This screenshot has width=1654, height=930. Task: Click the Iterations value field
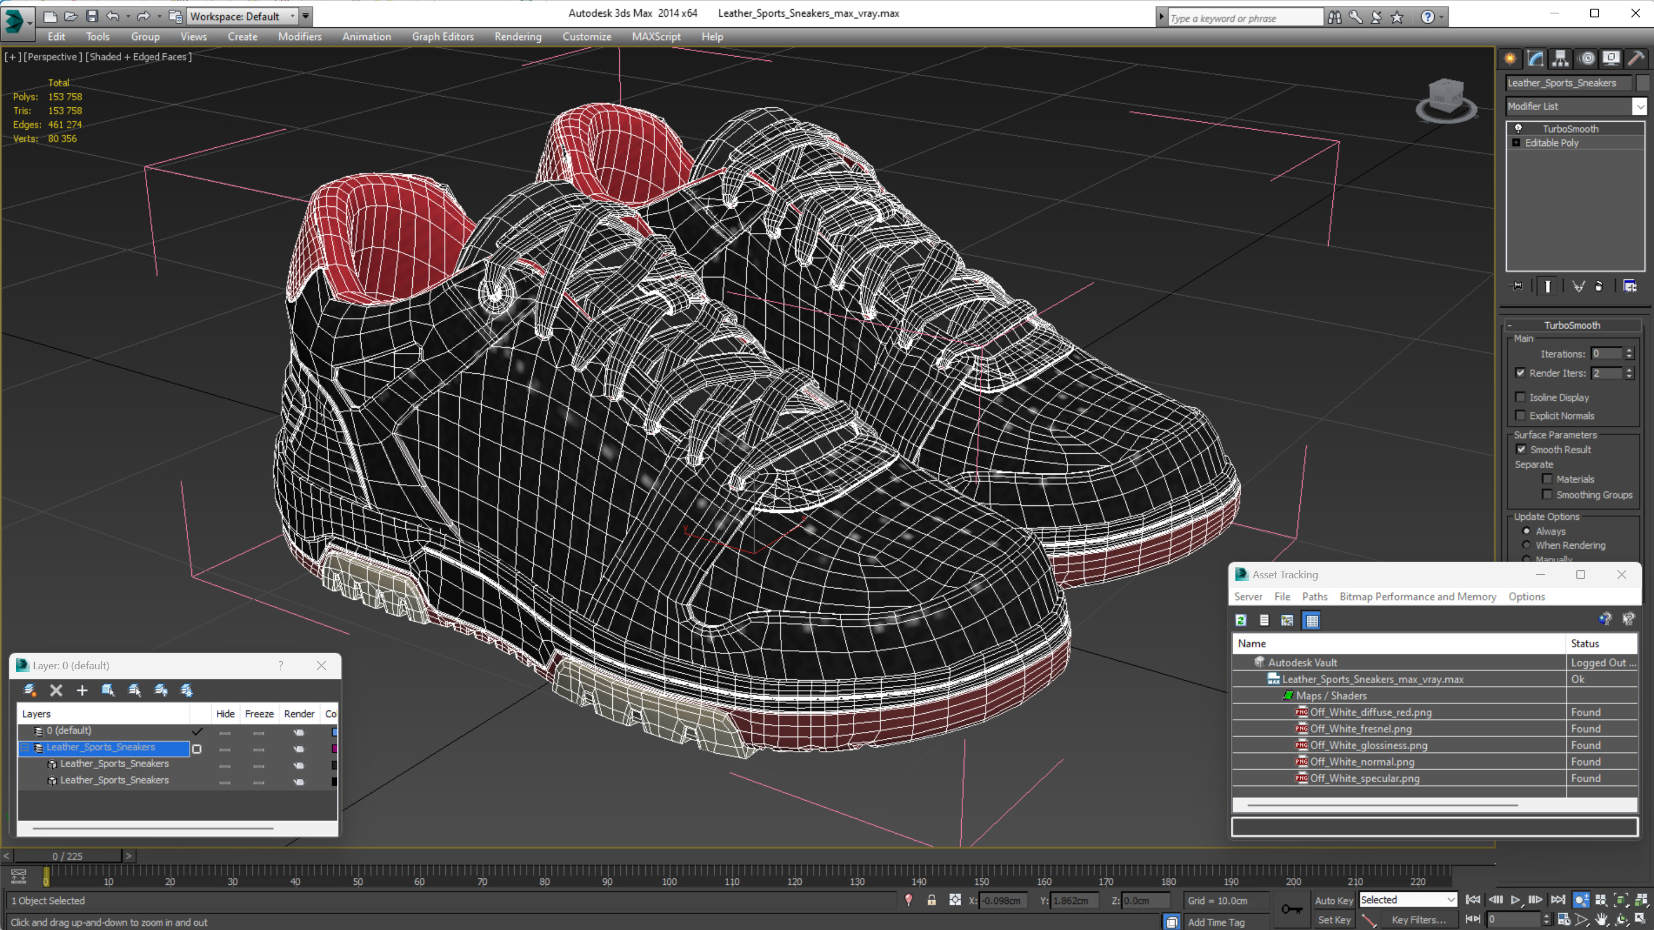(x=1606, y=353)
